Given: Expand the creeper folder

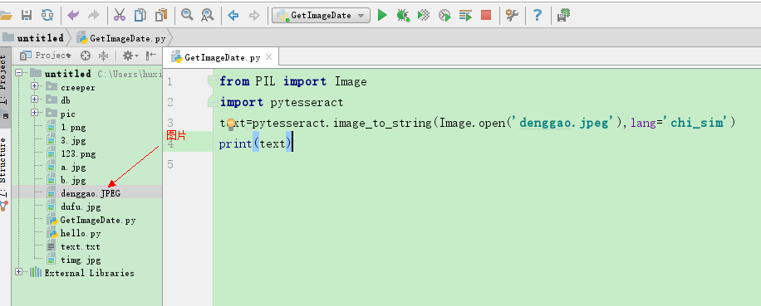Looking at the screenshot, I should pyautogui.click(x=34, y=87).
